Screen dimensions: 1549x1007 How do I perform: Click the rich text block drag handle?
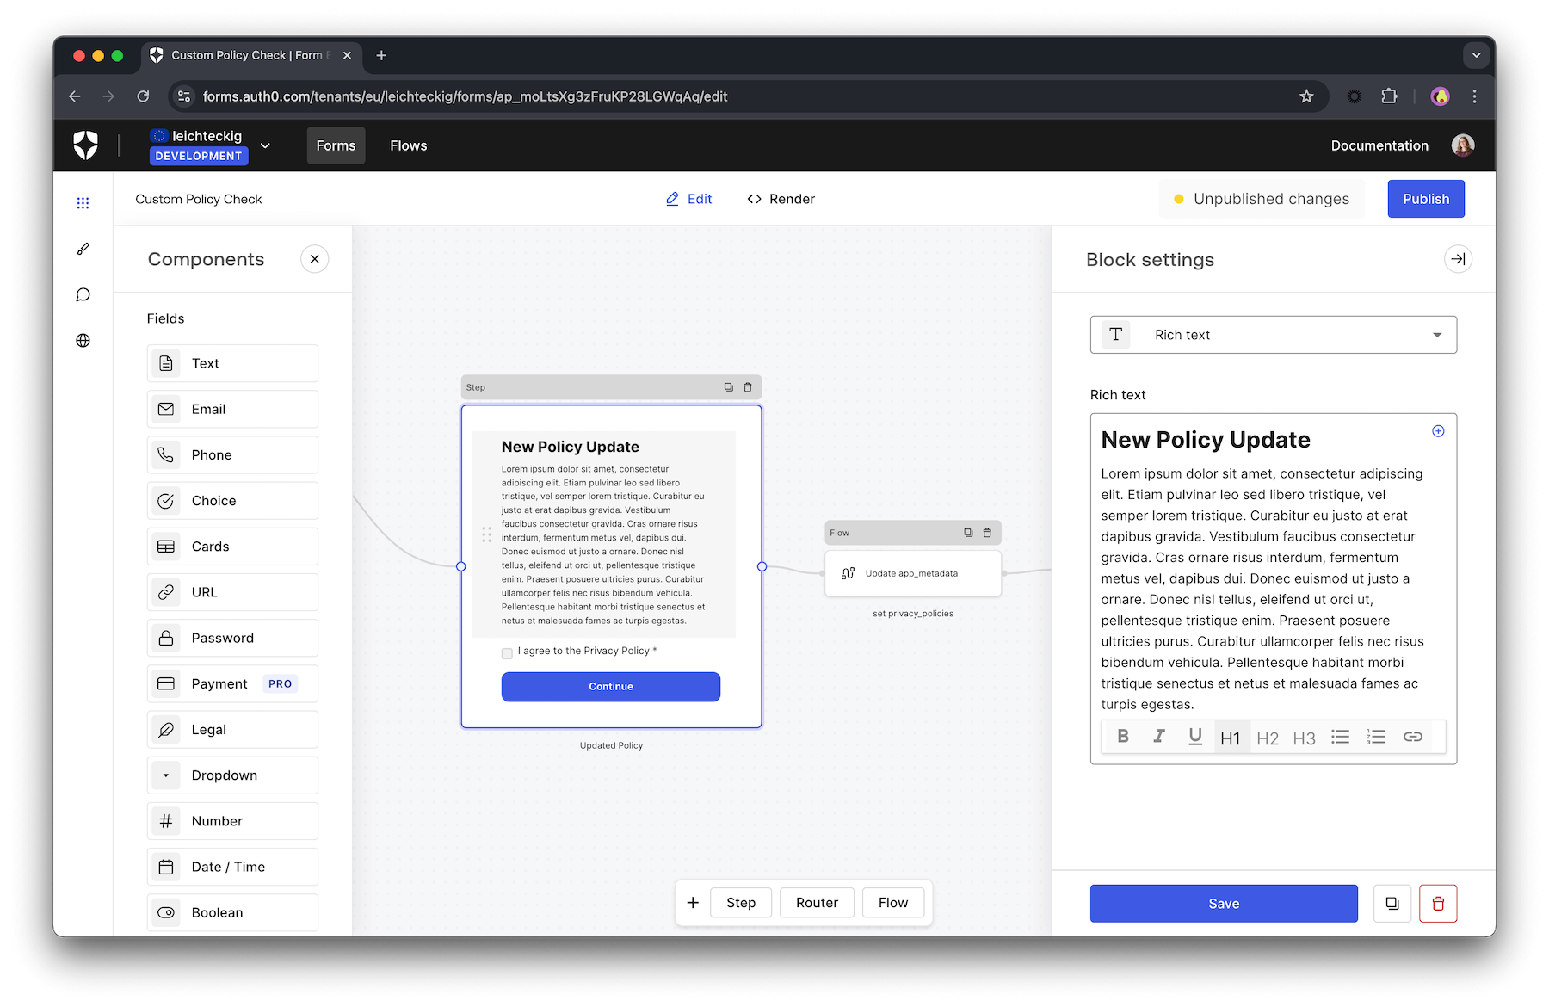point(487,534)
